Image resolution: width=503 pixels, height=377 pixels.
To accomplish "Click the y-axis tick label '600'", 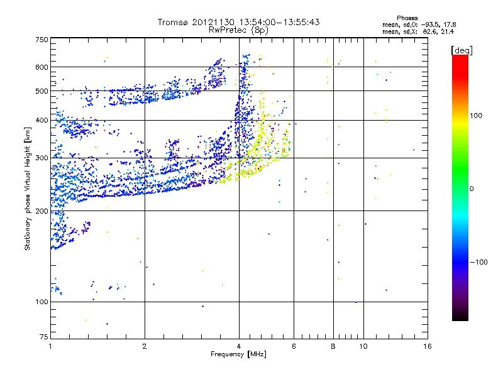I will [x=41, y=67].
